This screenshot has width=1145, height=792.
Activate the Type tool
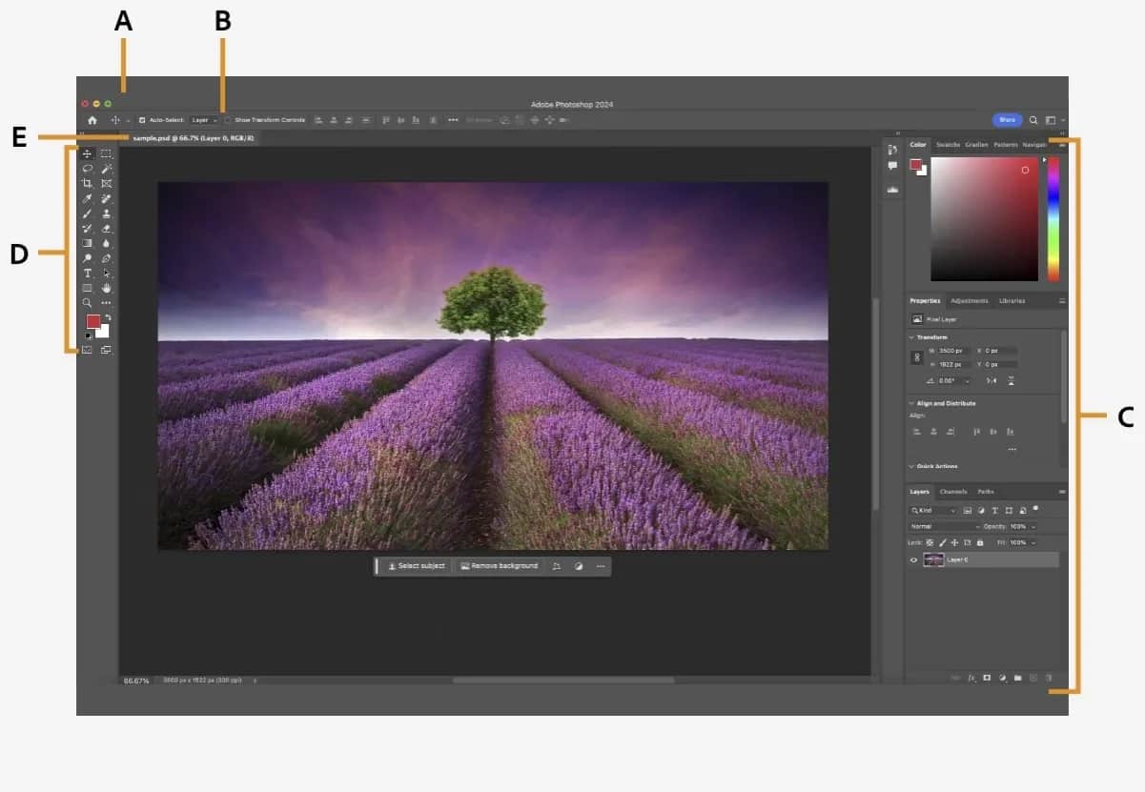pyautogui.click(x=88, y=273)
